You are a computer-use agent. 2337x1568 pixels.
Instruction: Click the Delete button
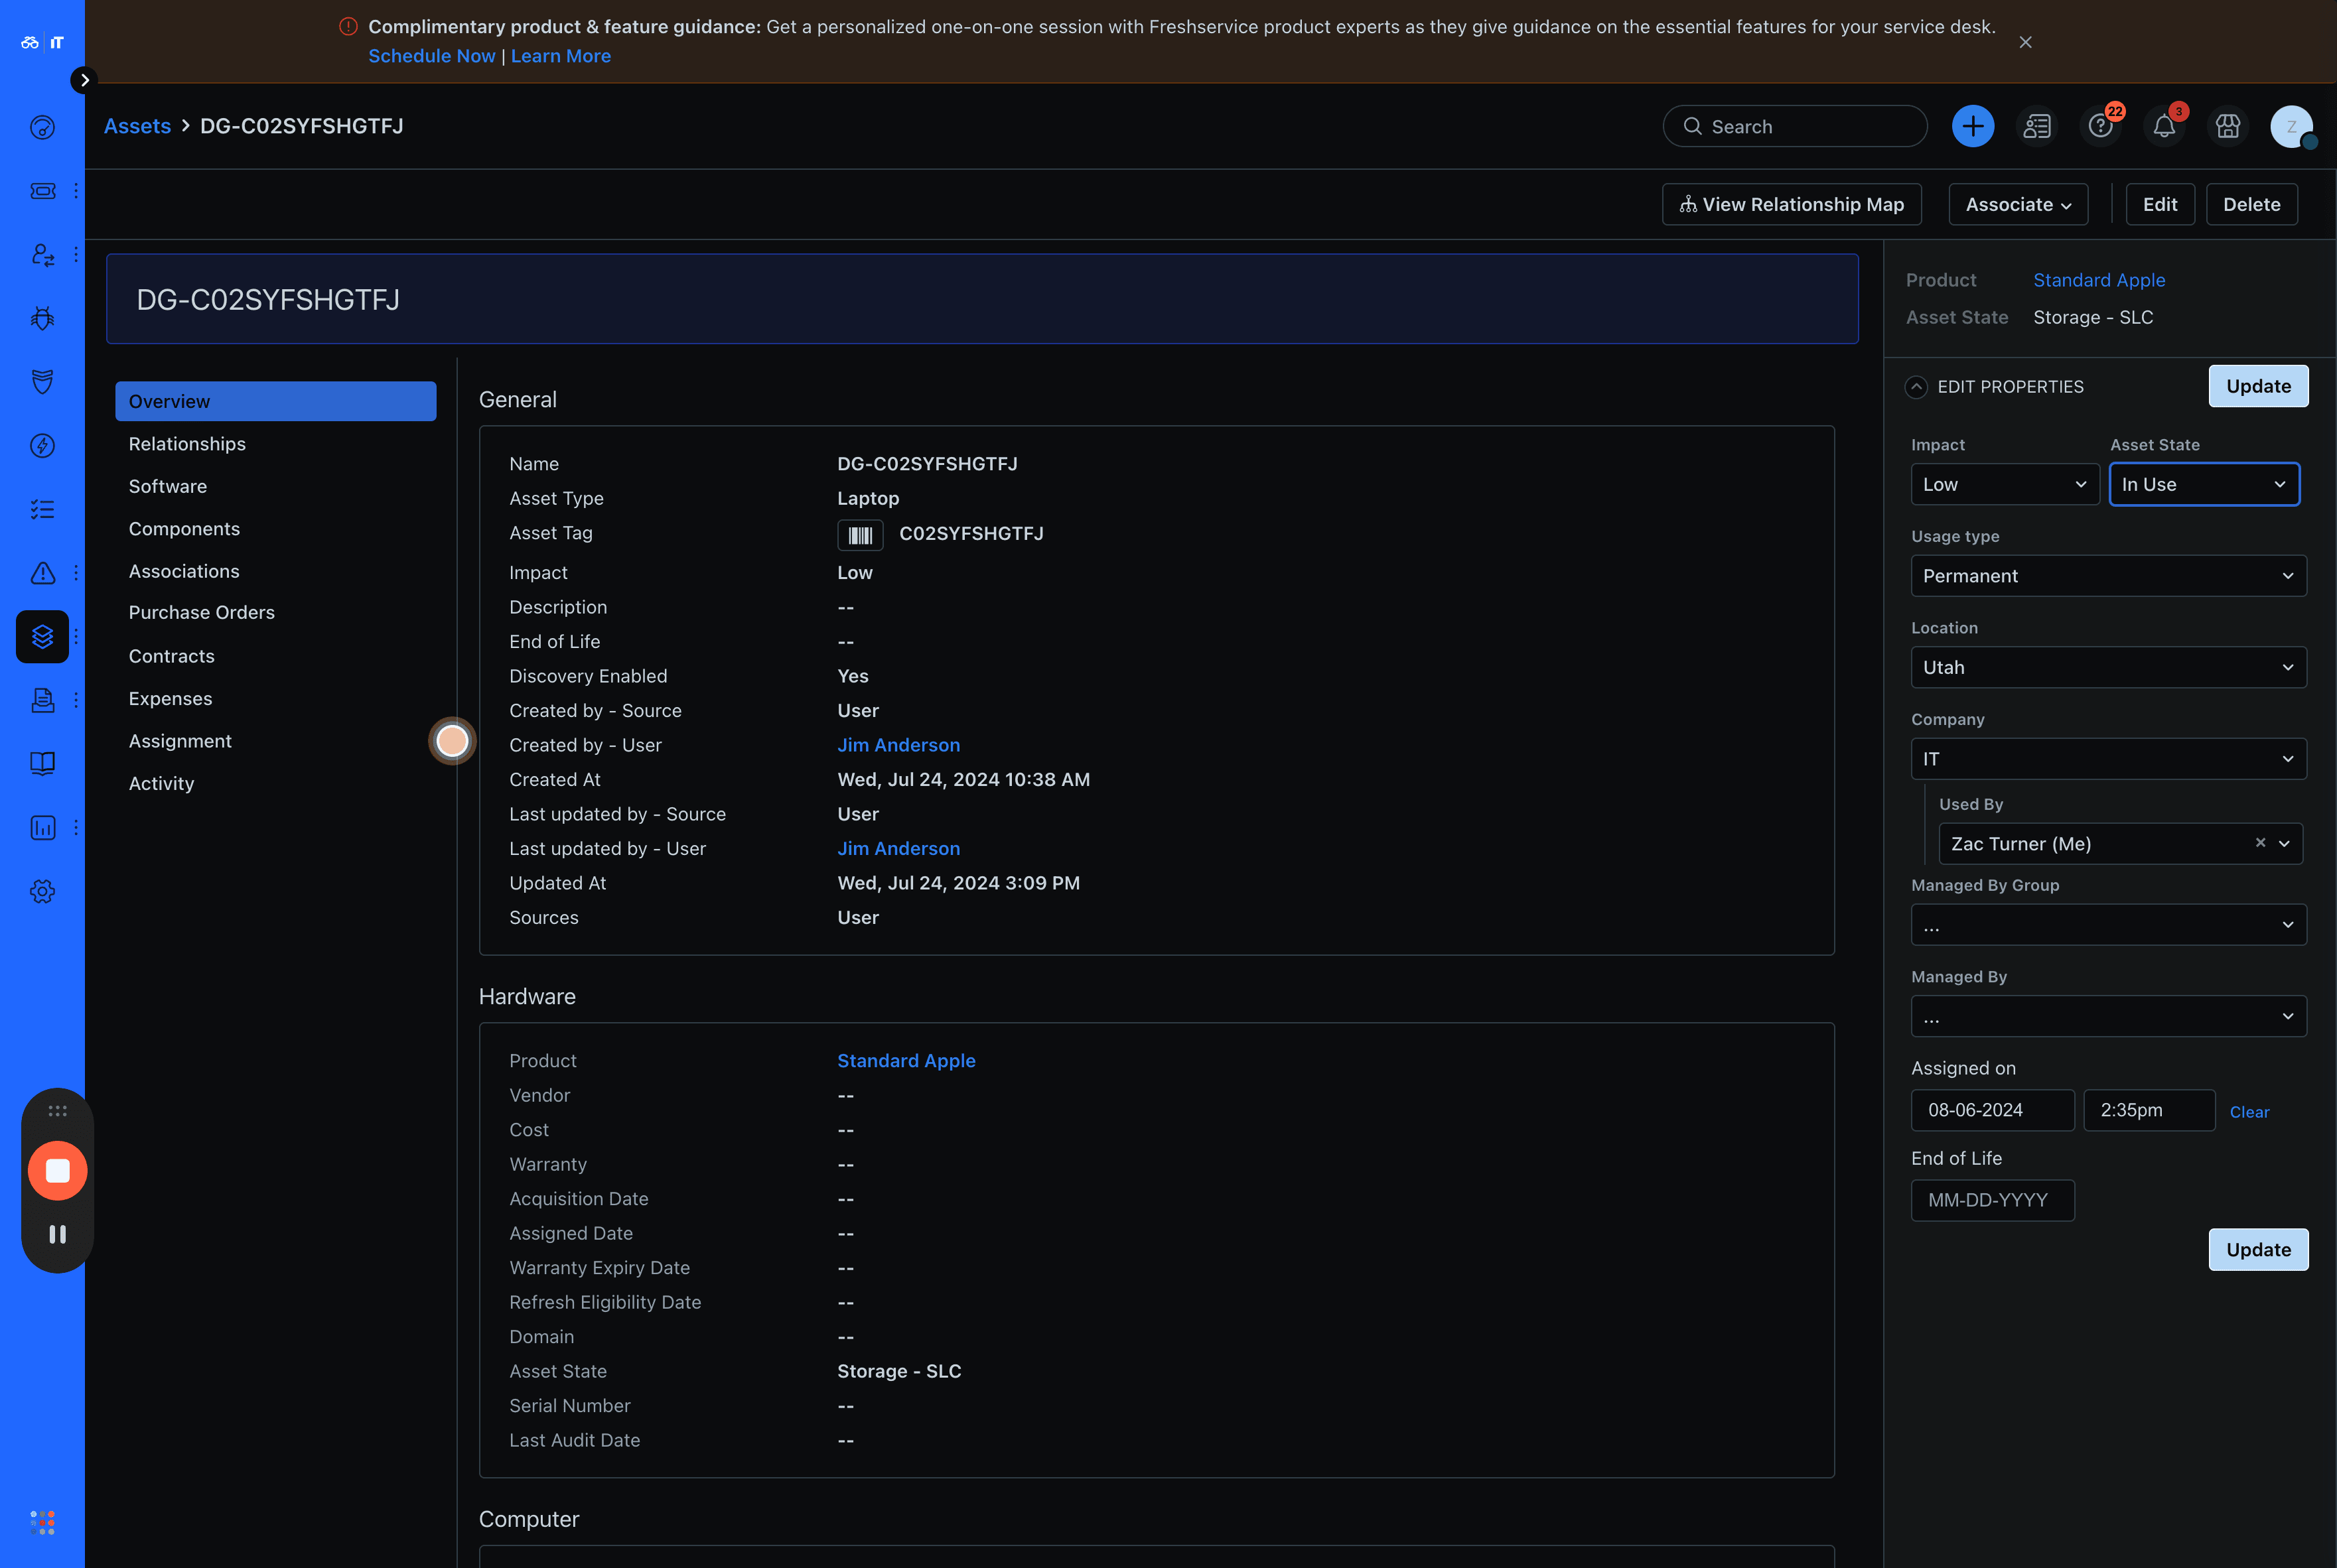pyautogui.click(x=2251, y=204)
